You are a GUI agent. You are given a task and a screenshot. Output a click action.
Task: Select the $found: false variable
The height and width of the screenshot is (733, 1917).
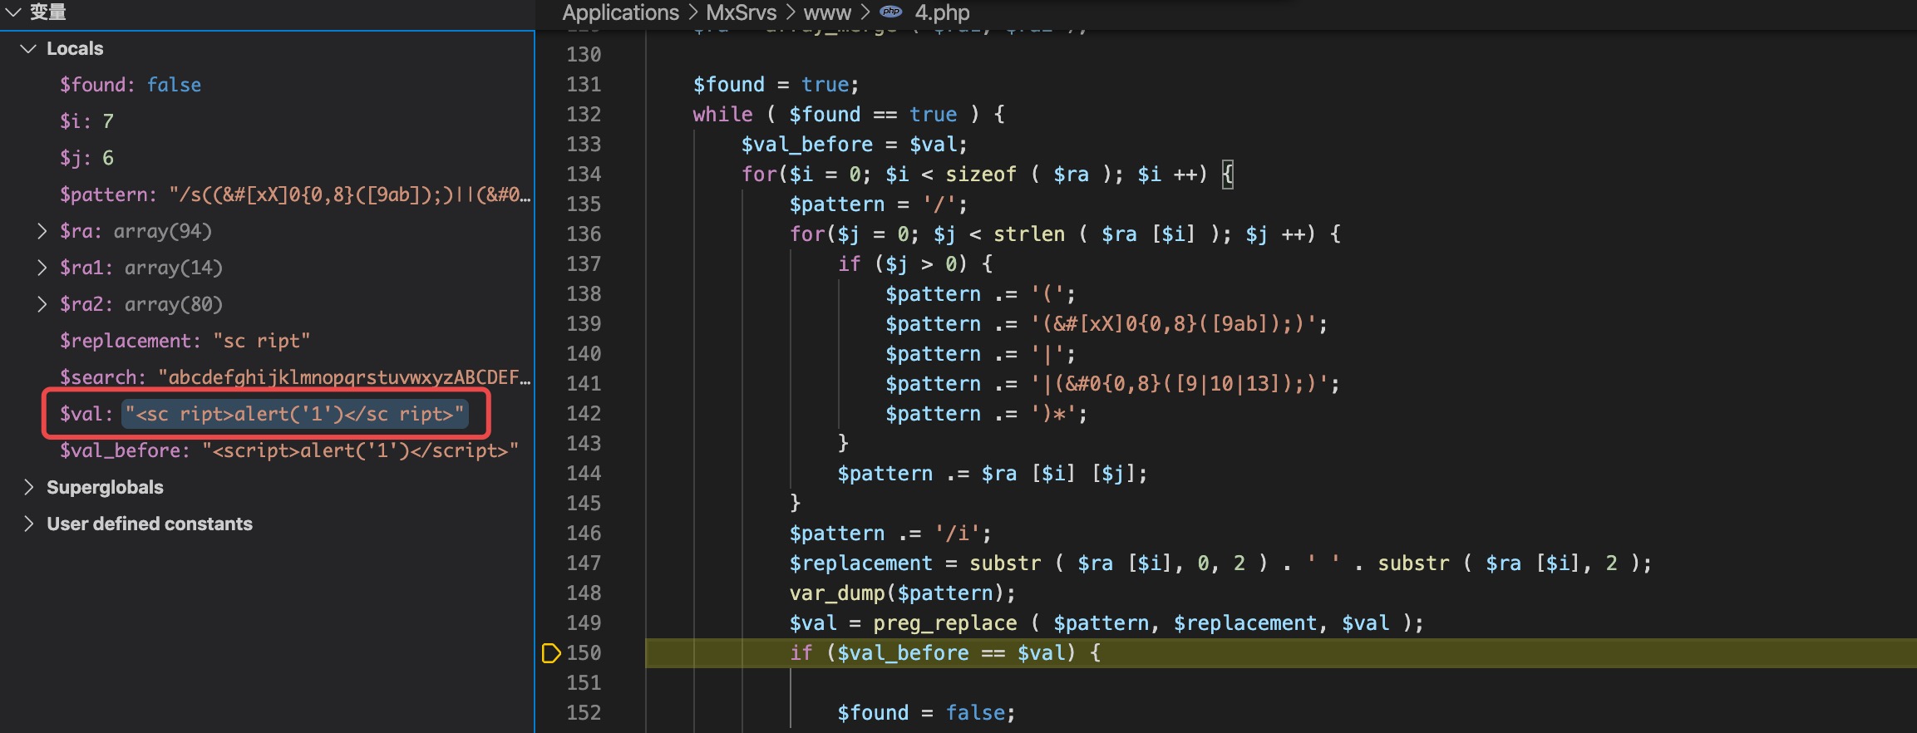pos(131,85)
